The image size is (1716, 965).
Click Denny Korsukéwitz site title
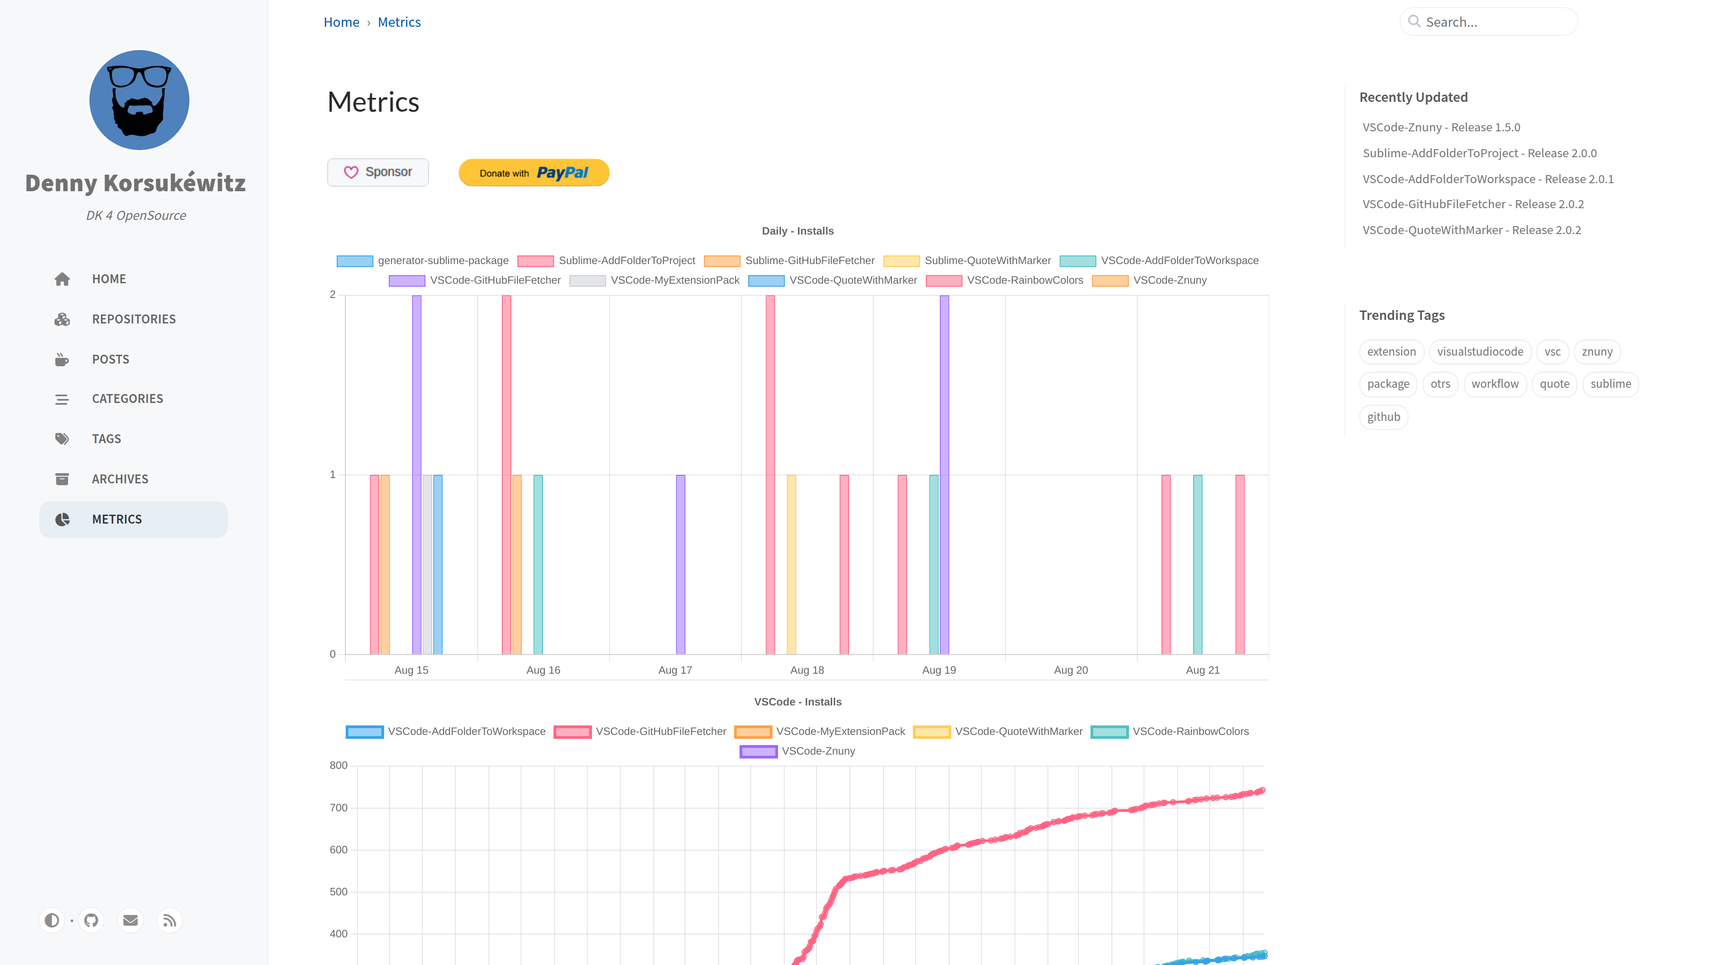[136, 182]
